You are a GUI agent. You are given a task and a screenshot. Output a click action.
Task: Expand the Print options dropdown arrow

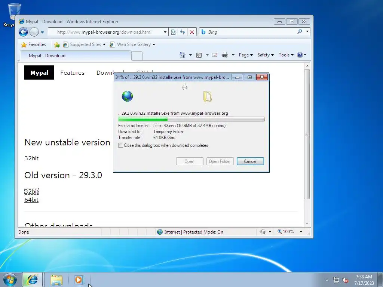233,55
